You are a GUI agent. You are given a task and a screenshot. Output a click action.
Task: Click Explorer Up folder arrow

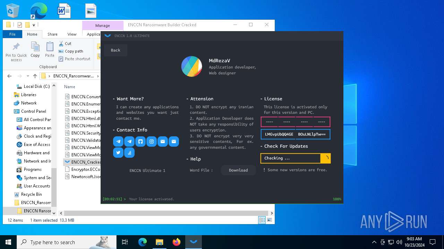point(35,76)
